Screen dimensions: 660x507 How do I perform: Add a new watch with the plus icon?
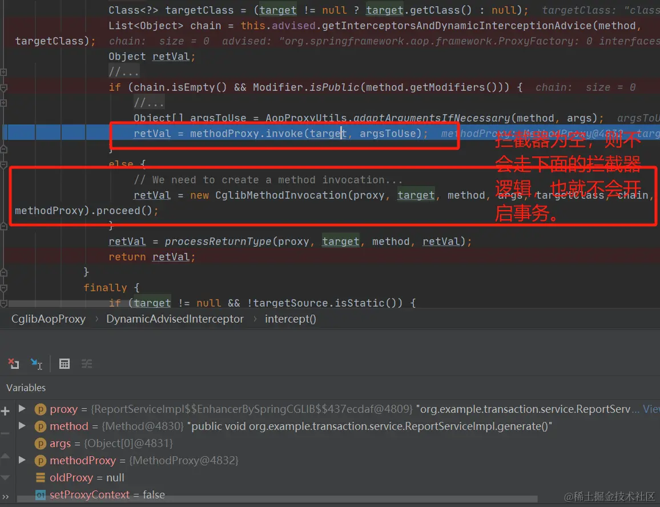tap(5, 411)
